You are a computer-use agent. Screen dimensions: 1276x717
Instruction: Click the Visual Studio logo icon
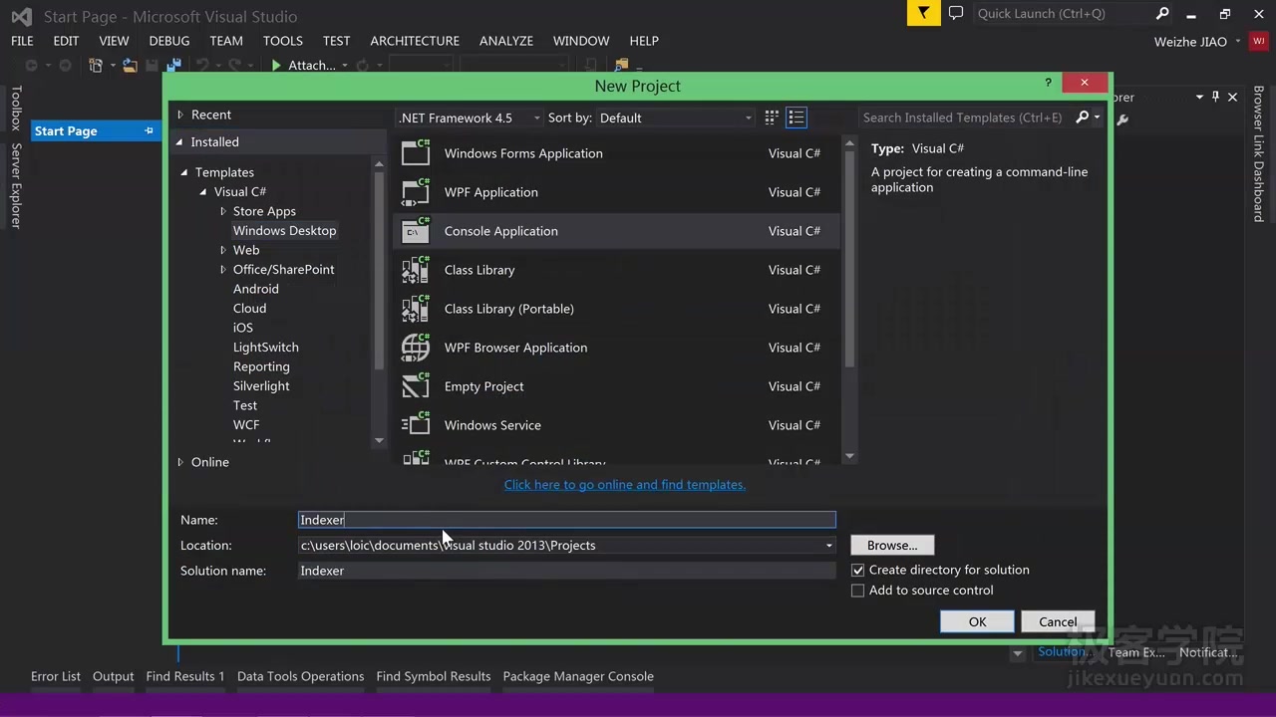pos(21,16)
